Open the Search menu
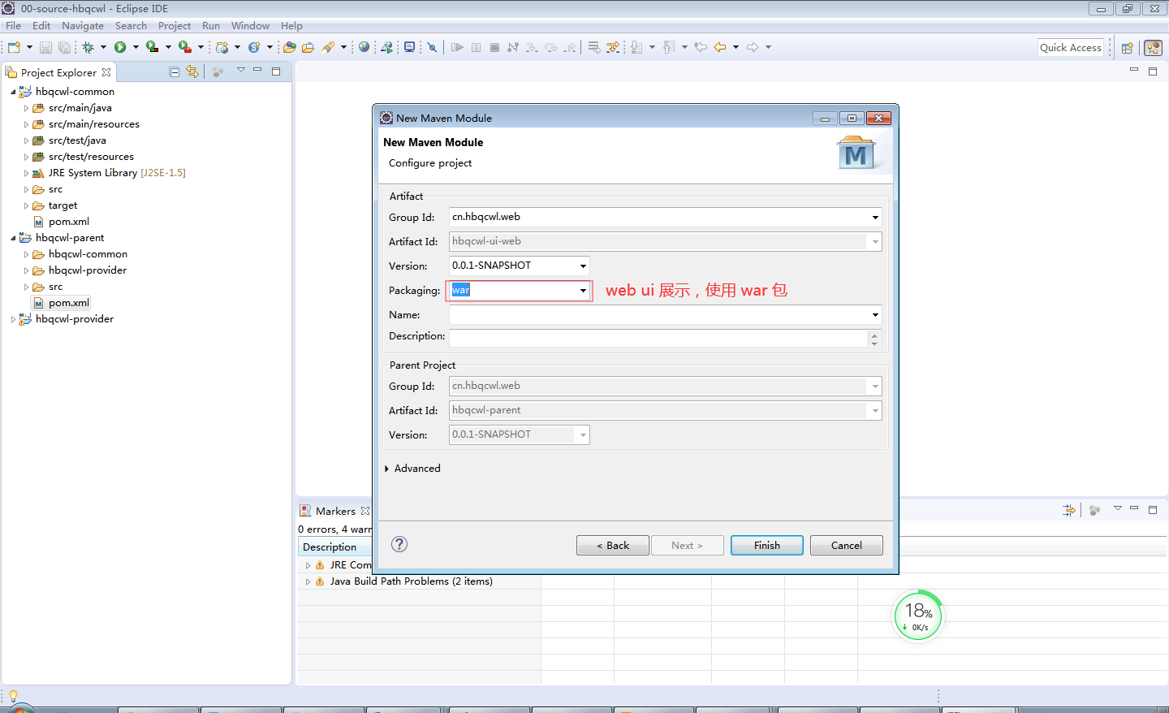 tap(131, 25)
